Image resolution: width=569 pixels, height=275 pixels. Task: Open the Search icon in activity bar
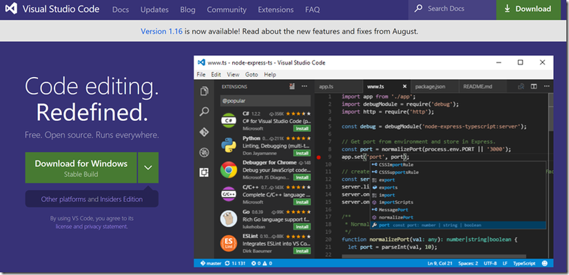click(205, 111)
